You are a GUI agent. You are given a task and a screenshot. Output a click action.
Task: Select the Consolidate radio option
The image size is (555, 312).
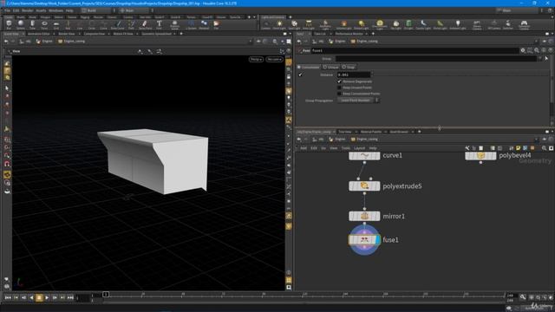309,67
